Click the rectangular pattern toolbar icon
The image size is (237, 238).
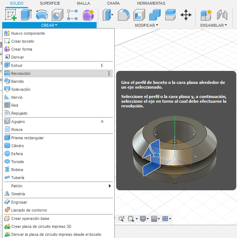[x=72, y=15]
